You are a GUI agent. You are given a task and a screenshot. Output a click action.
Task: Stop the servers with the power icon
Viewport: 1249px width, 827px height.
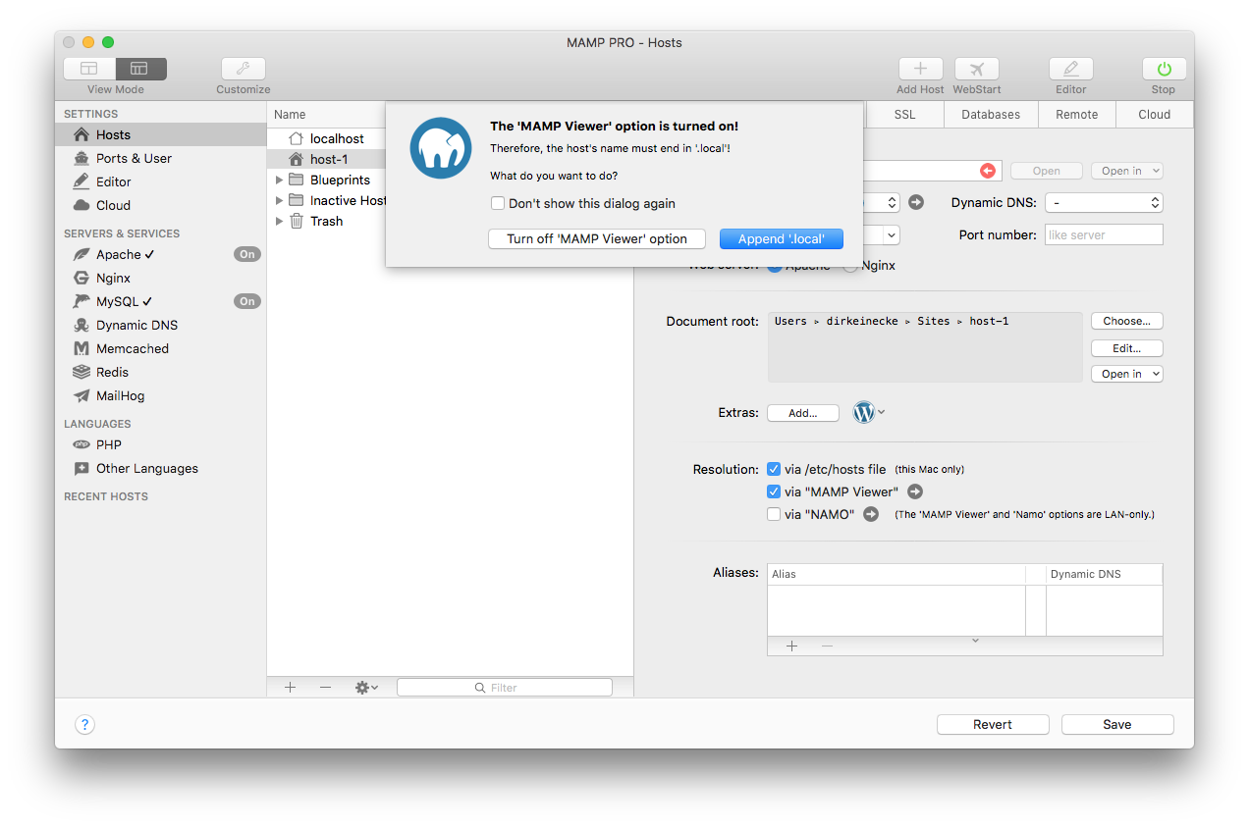pos(1163,69)
